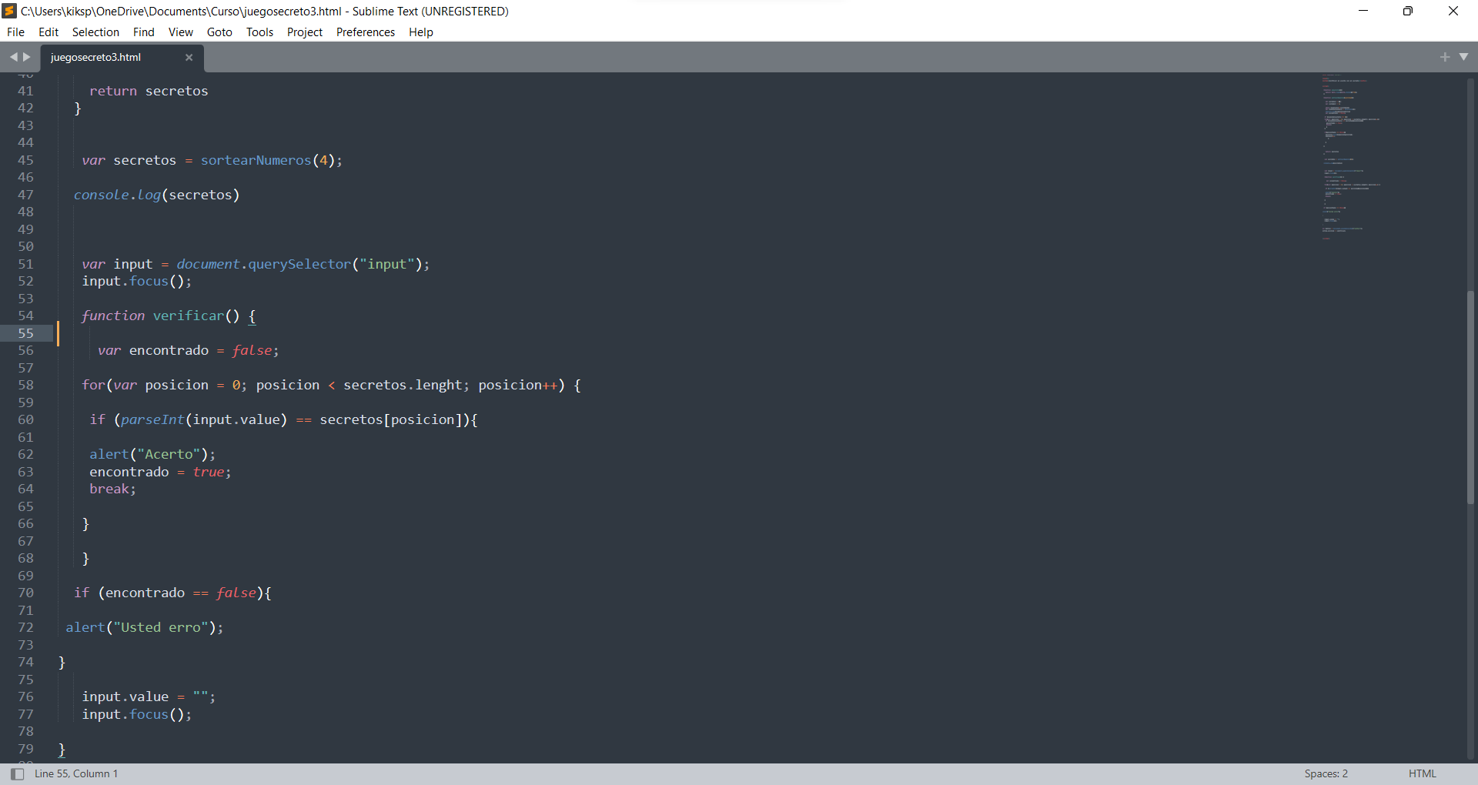Open the Tools menu

259,32
